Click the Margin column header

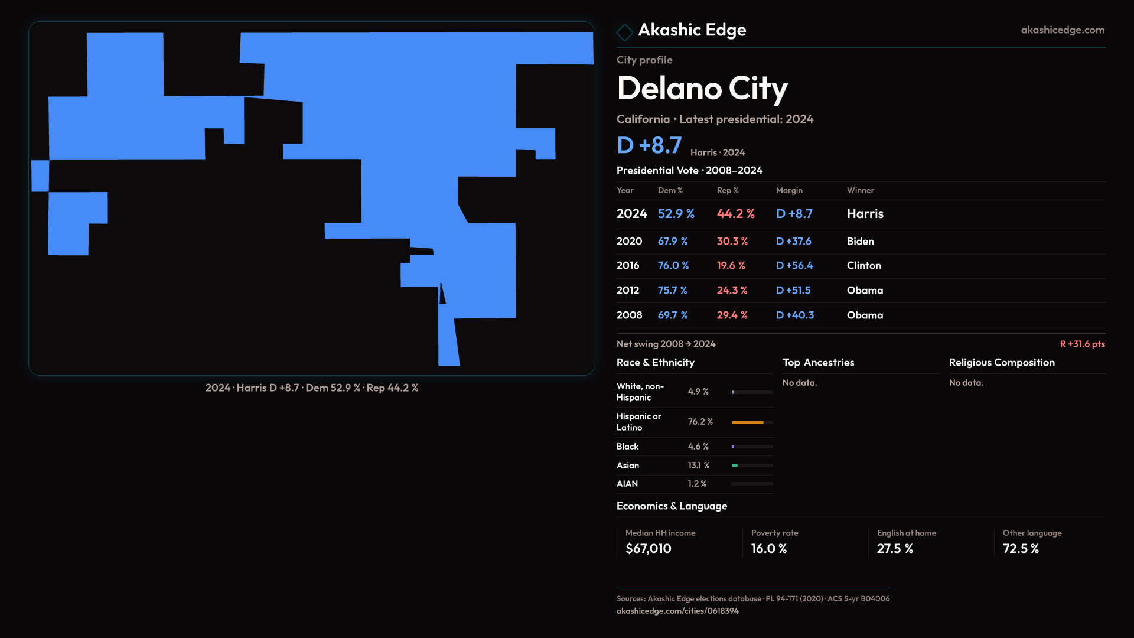click(x=788, y=190)
